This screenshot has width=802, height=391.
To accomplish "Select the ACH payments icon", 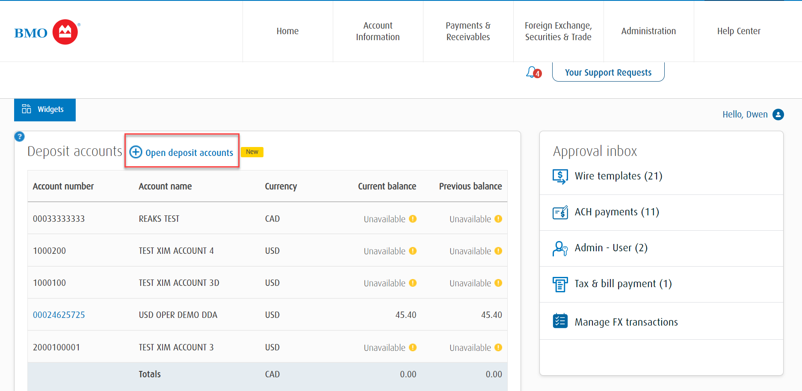I will [x=560, y=212].
